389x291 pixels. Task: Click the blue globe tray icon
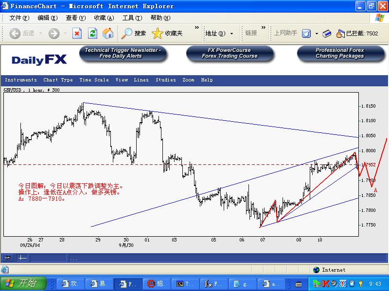pyautogui.click(x=352, y=284)
